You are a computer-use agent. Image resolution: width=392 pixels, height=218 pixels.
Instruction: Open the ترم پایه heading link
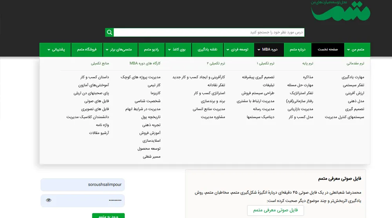[x=308, y=63]
